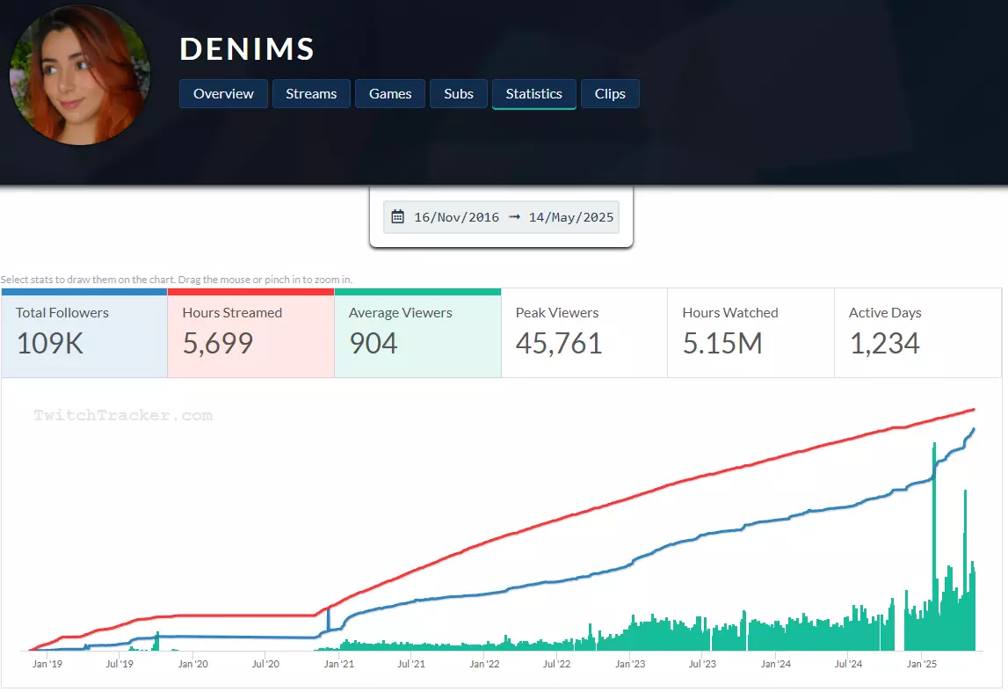This screenshot has width=1008, height=692.
Task: Click the Jul '21 x-axis label
Action: tap(411, 664)
